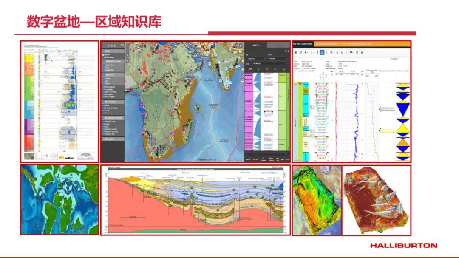Viewport: 459px width, 258px height.
Task: Open the Sequence tab in map side panel
Action: pos(255,45)
